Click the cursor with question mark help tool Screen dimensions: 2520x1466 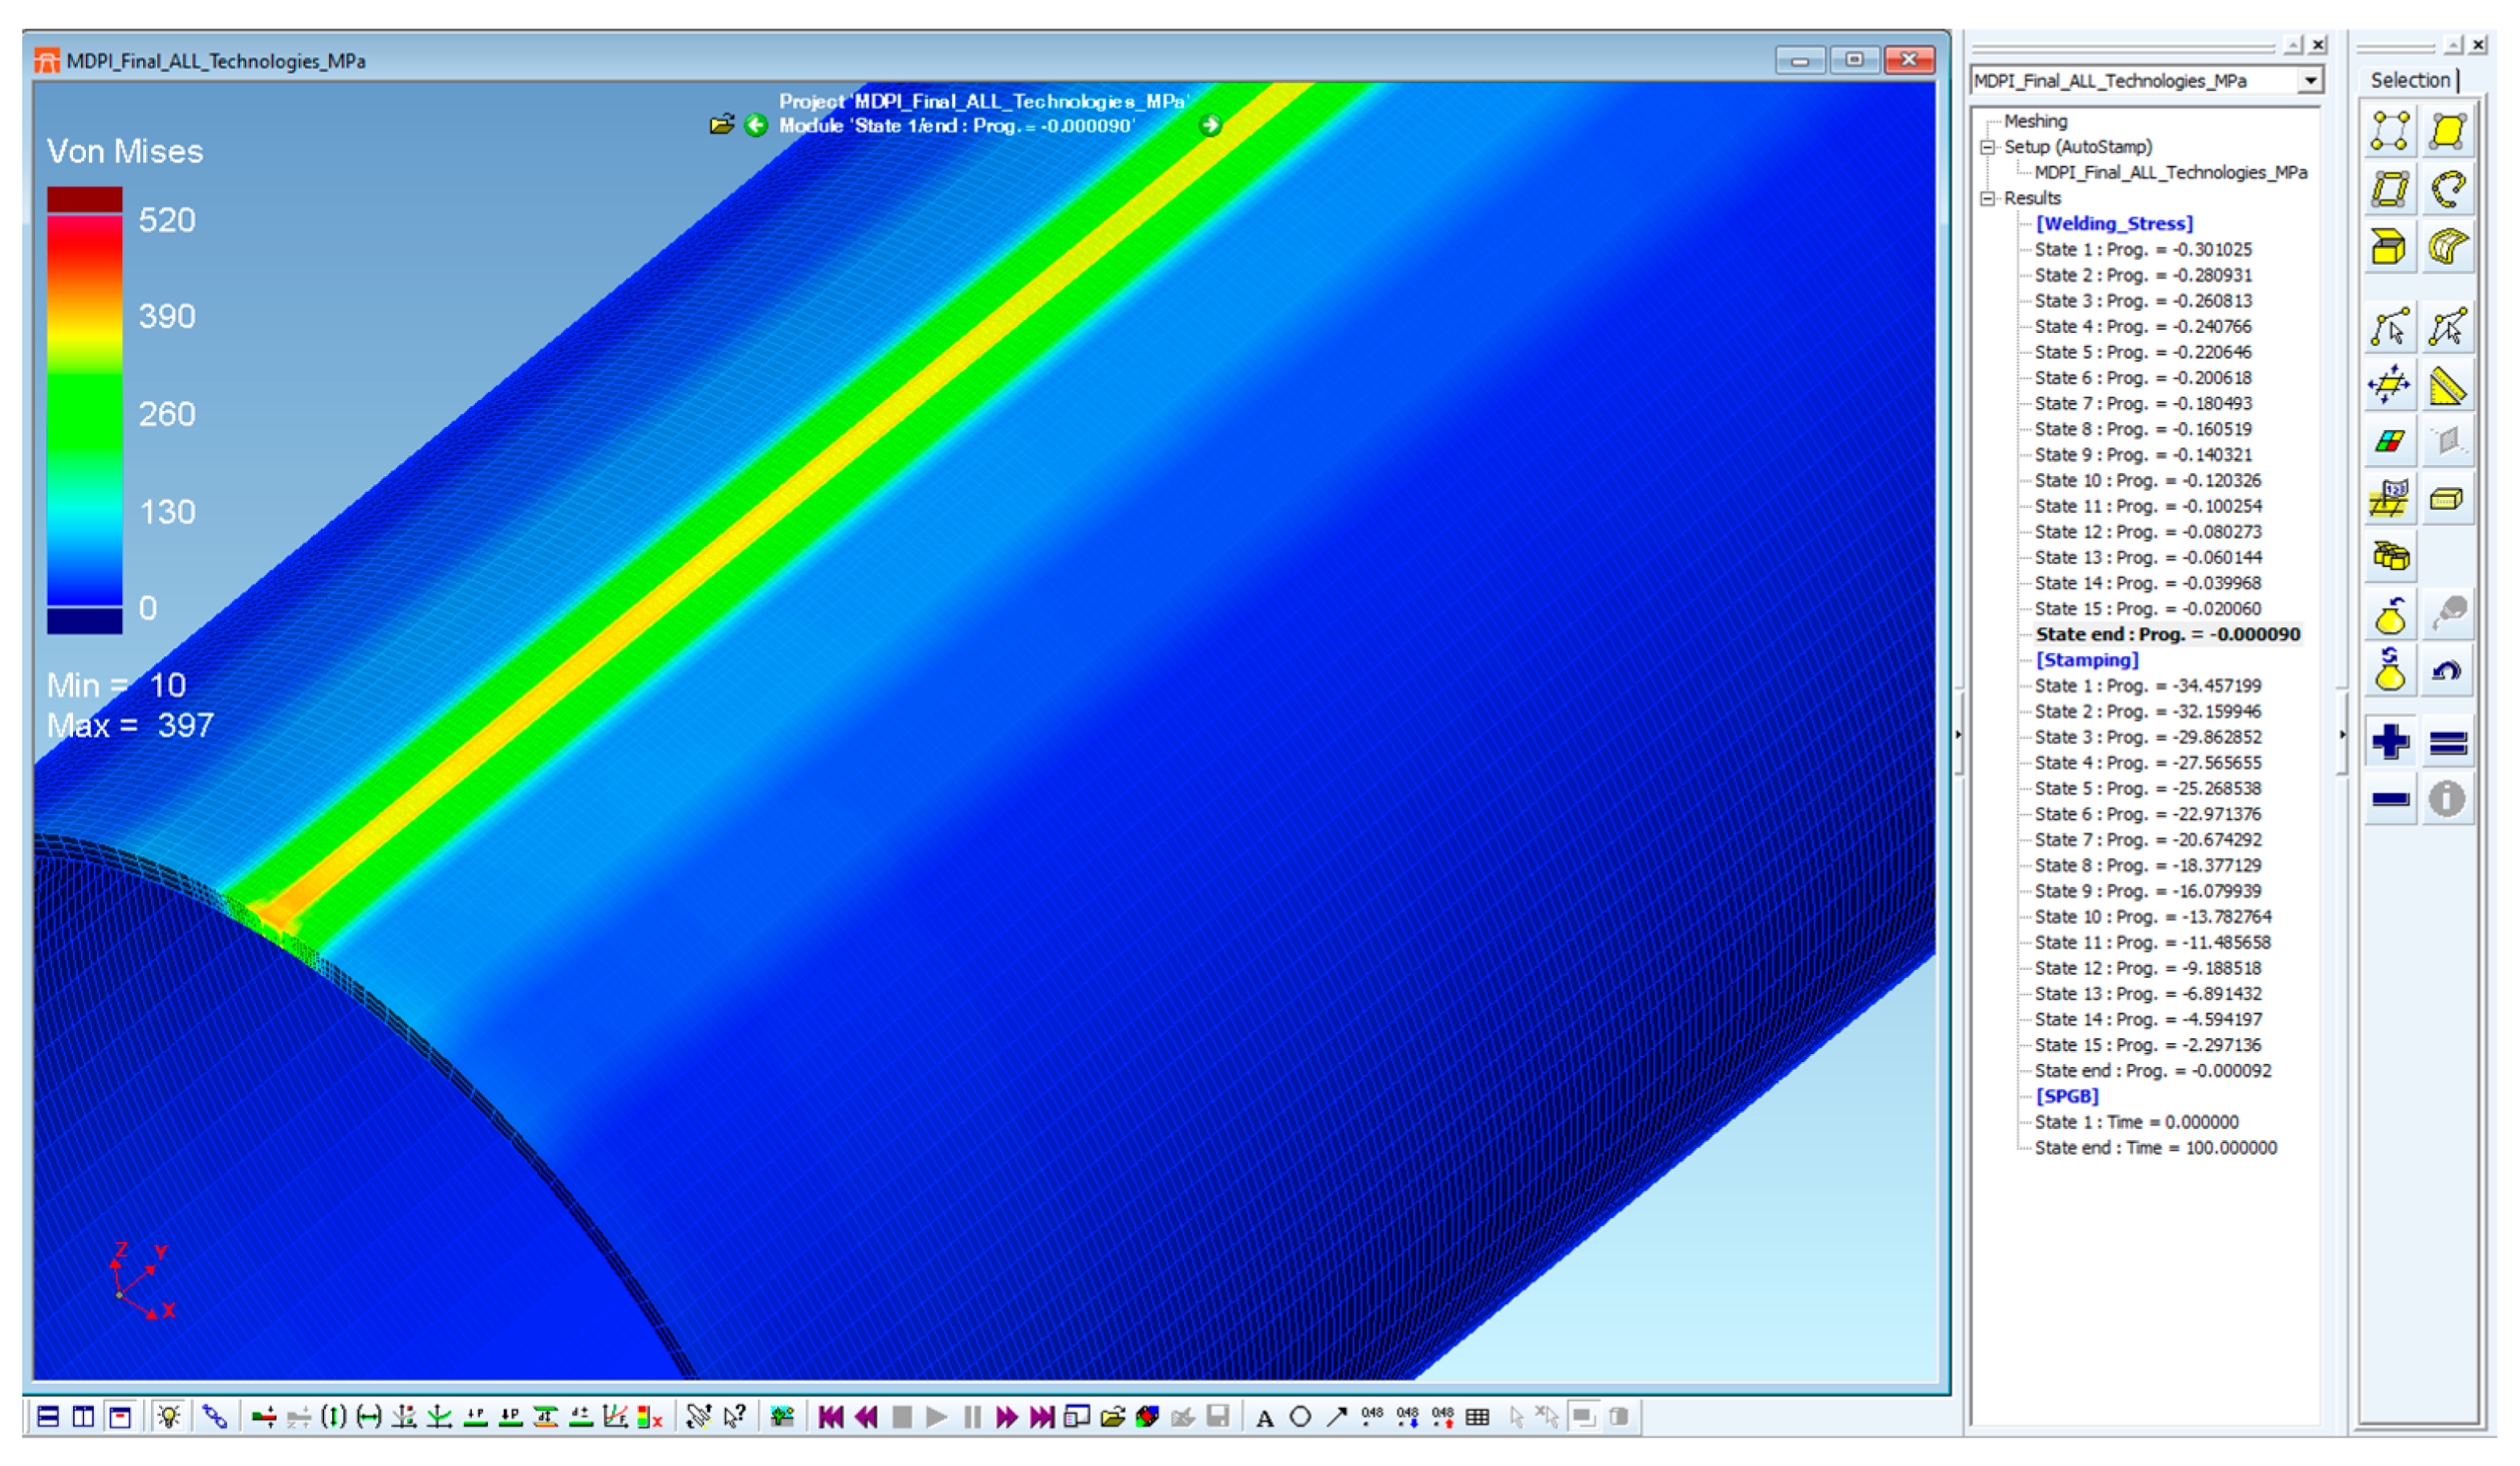coord(735,1417)
